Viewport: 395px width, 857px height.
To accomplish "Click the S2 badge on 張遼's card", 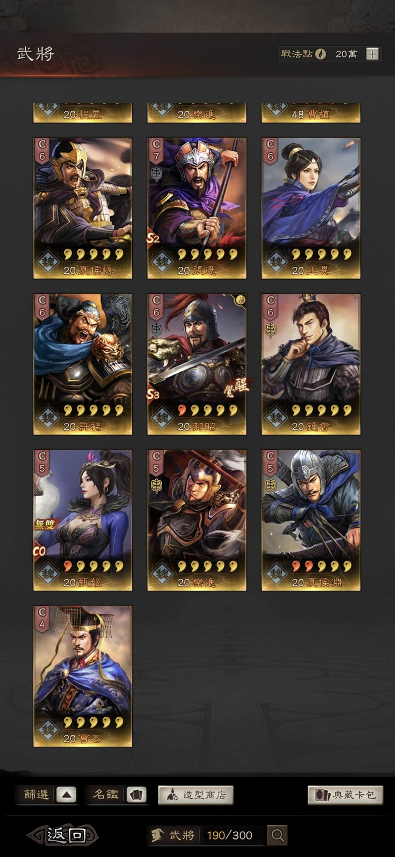I will 153,238.
